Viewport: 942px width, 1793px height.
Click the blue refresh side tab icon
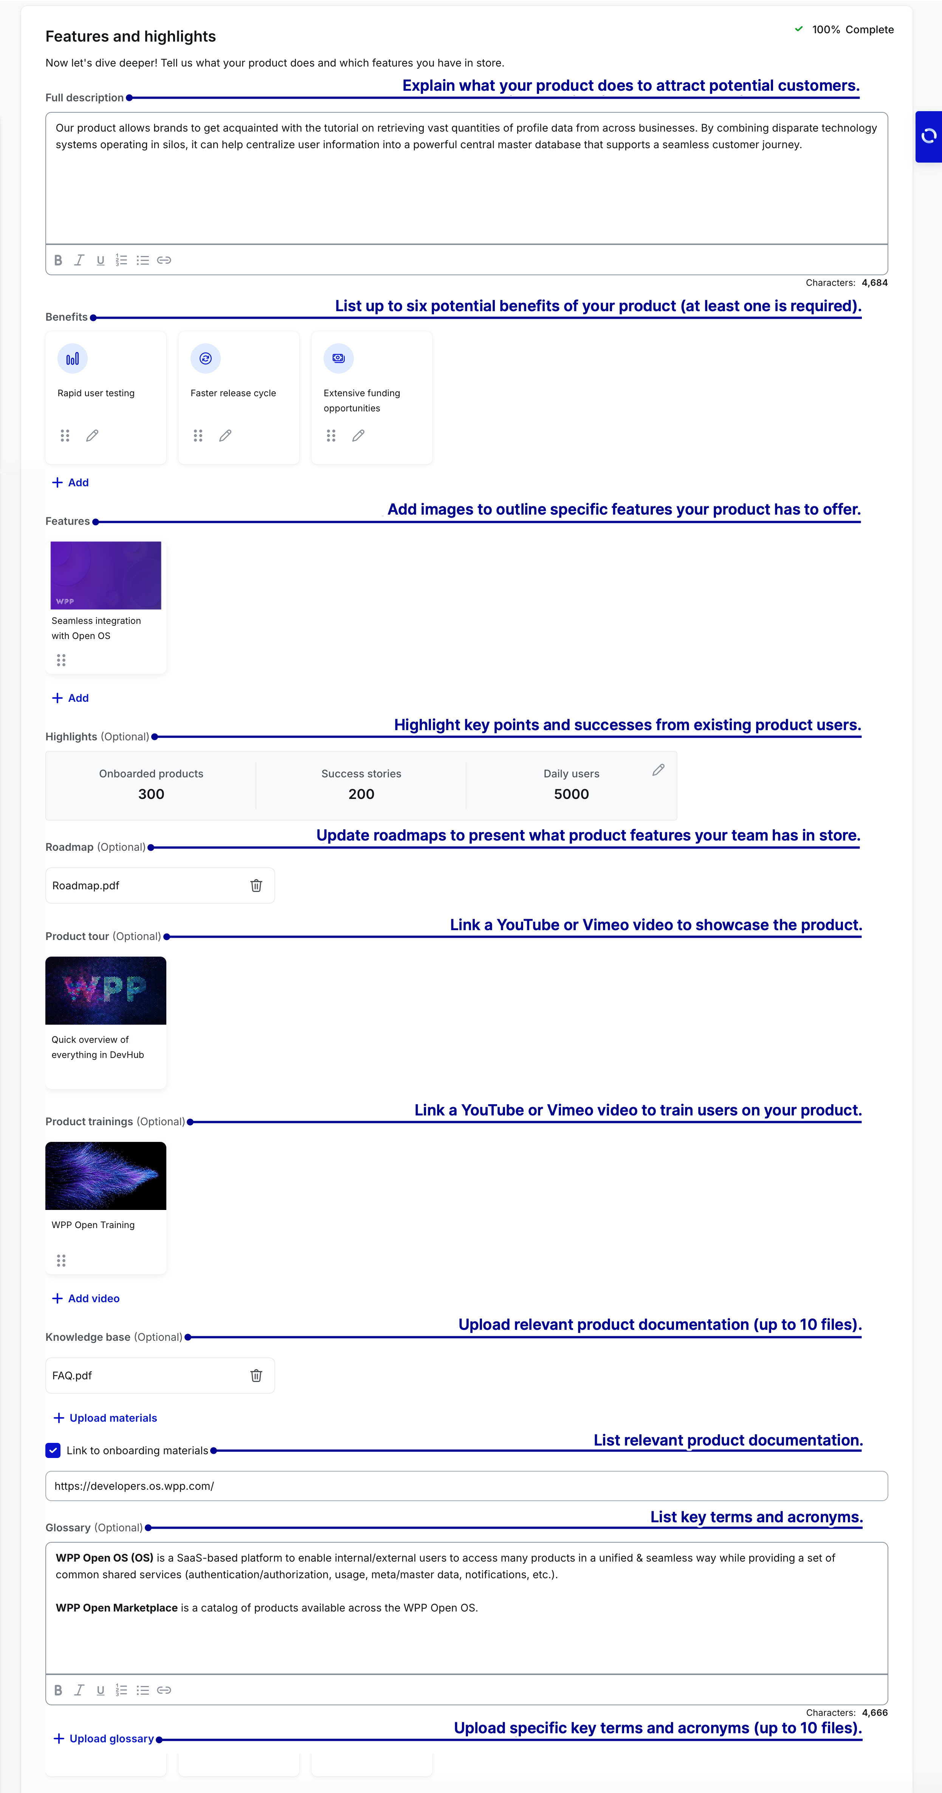point(929,136)
